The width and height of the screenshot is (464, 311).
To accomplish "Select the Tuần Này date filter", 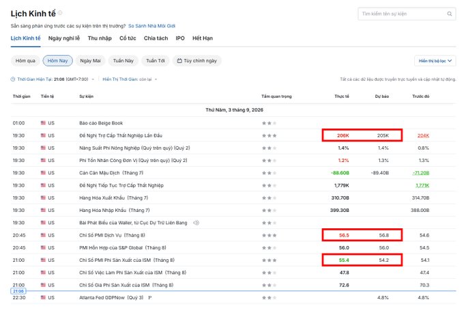I will [x=123, y=61].
